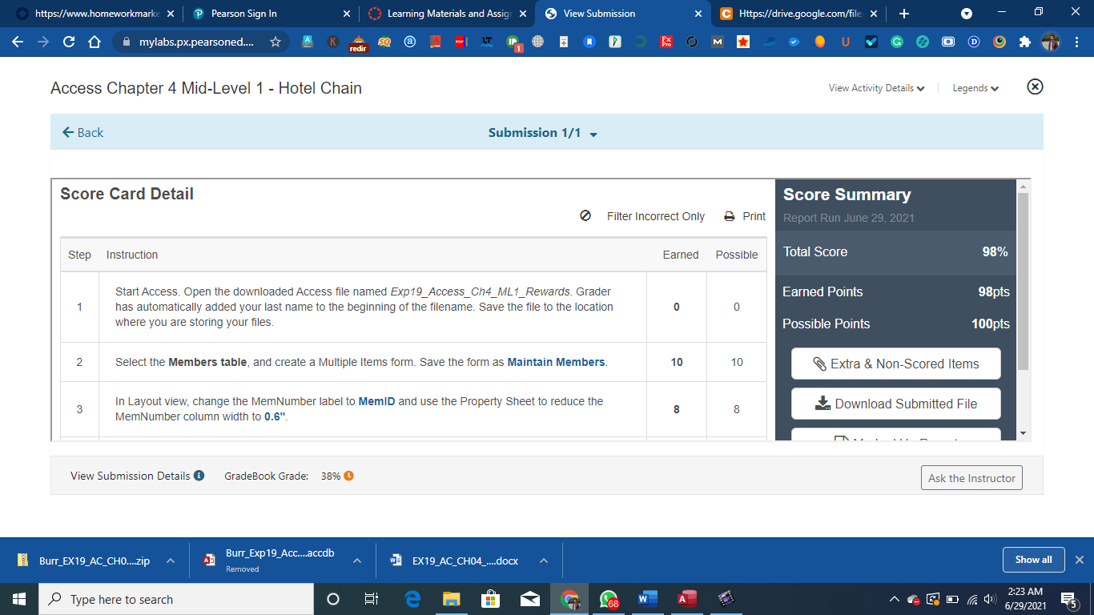Click the step 3 MemID instruction text
Image resolution: width=1094 pixels, height=615 pixels.
pyautogui.click(x=360, y=408)
